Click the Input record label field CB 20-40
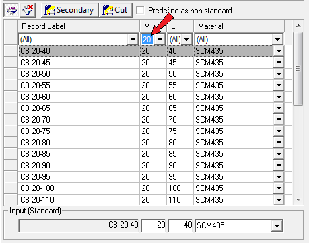This screenshot has height=243, width=309. coord(79,225)
